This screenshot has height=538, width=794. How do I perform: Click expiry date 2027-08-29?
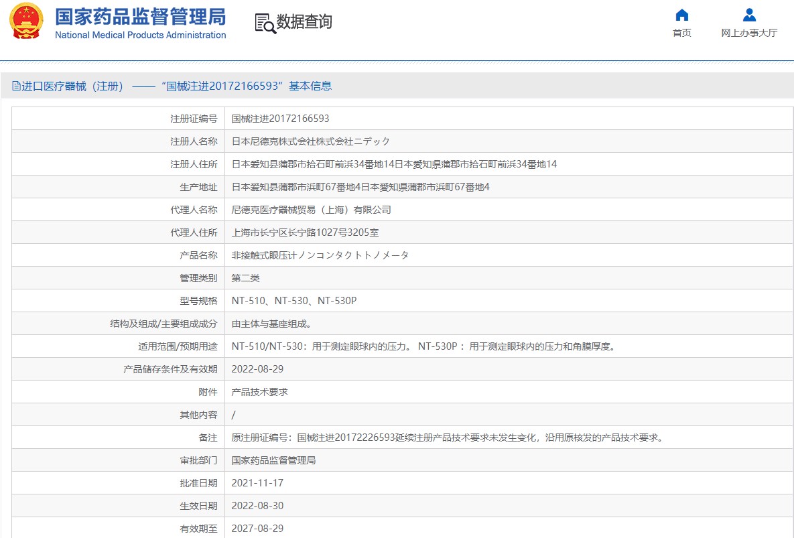(x=257, y=529)
